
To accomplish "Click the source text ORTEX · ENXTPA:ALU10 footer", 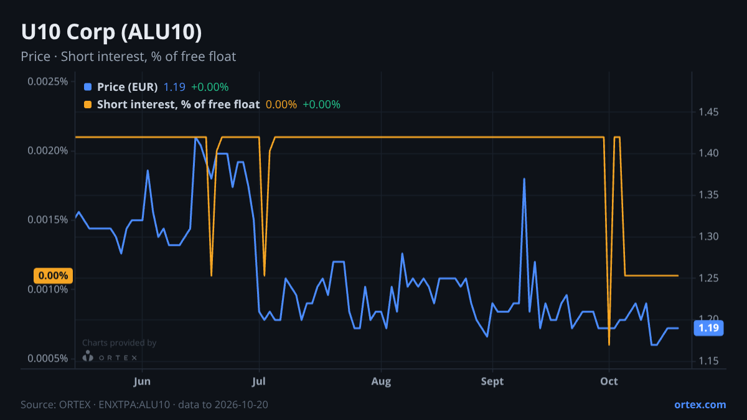I will point(144,404).
